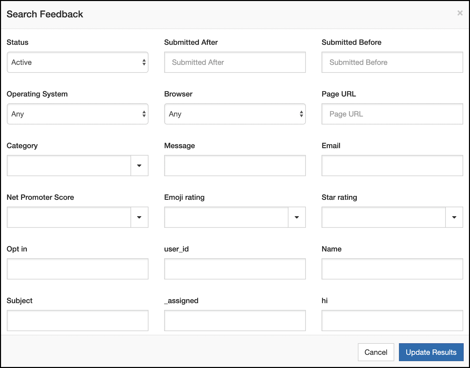Focus the Name input field
Image resolution: width=470 pixels, height=368 pixels.
click(392, 269)
